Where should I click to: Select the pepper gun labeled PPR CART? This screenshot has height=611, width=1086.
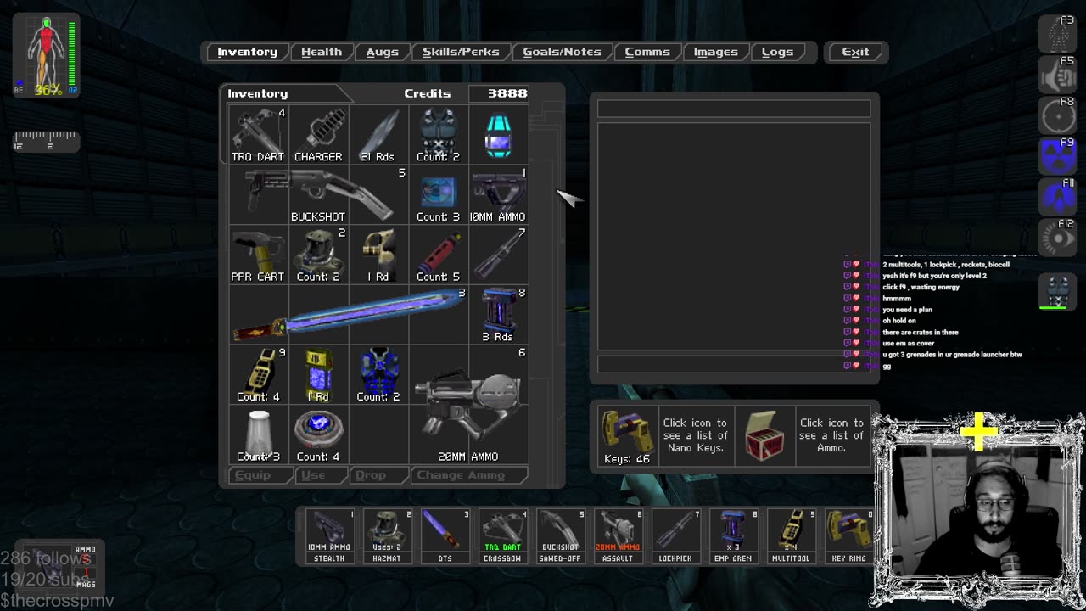click(258, 255)
